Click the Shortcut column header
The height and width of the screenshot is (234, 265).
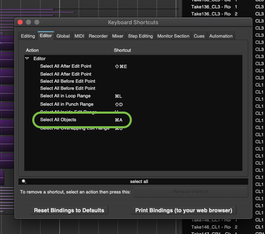pos(122,50)
